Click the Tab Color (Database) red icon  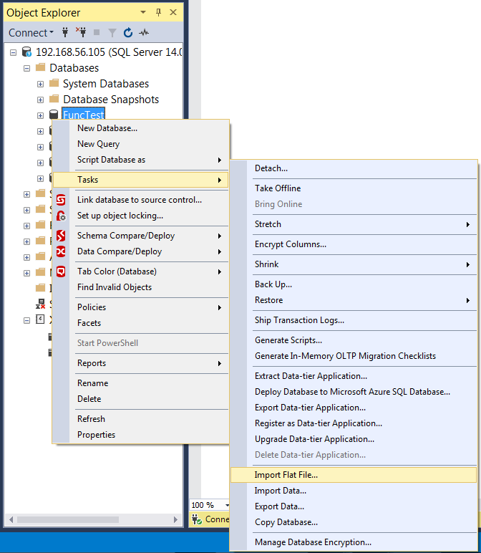point(62,271)
